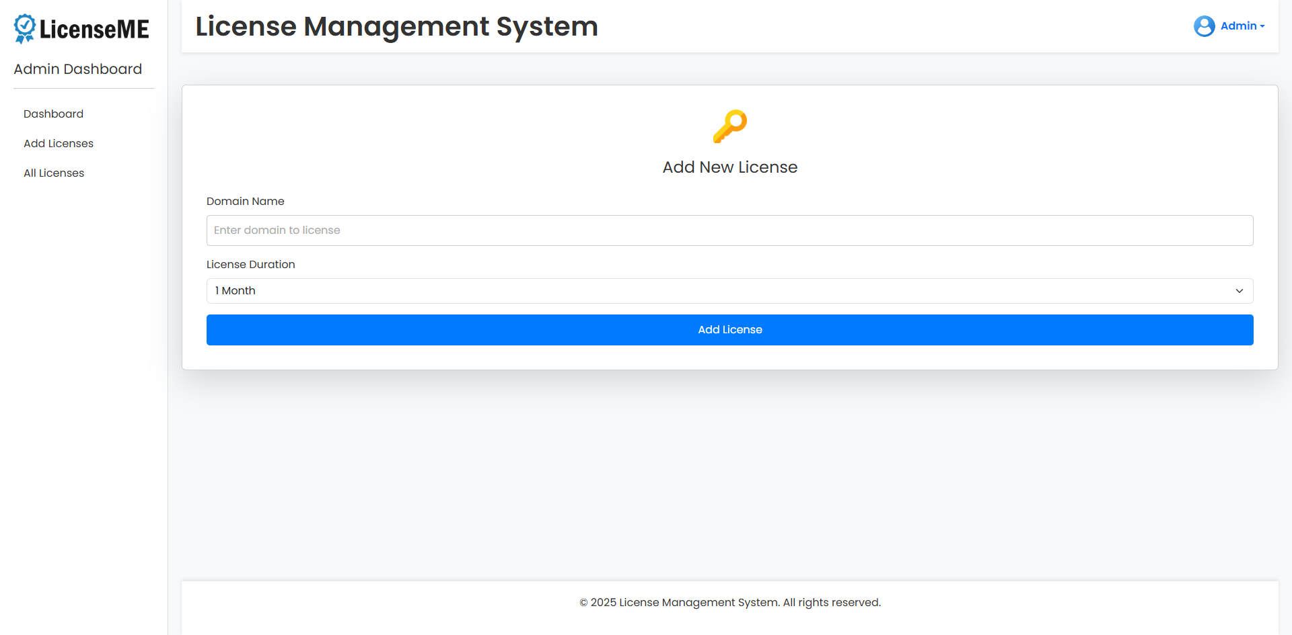Expand the 1 Month duration selector chevron
The width and height of the screenshot is (1292, 635).
(1239, 291)
